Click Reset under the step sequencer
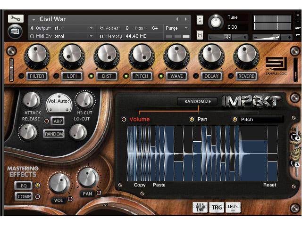The width and height of the screenshot is (302, 226). tap(269, 185)
